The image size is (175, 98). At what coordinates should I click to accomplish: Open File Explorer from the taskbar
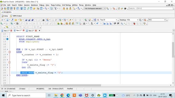click(56, 95)
